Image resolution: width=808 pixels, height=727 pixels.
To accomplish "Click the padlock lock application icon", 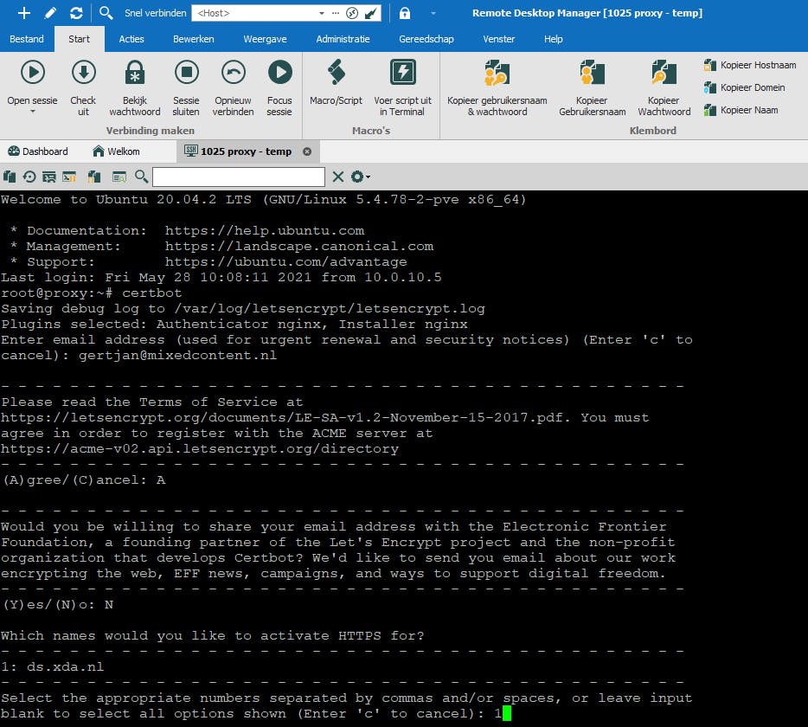I will [405, 13].
